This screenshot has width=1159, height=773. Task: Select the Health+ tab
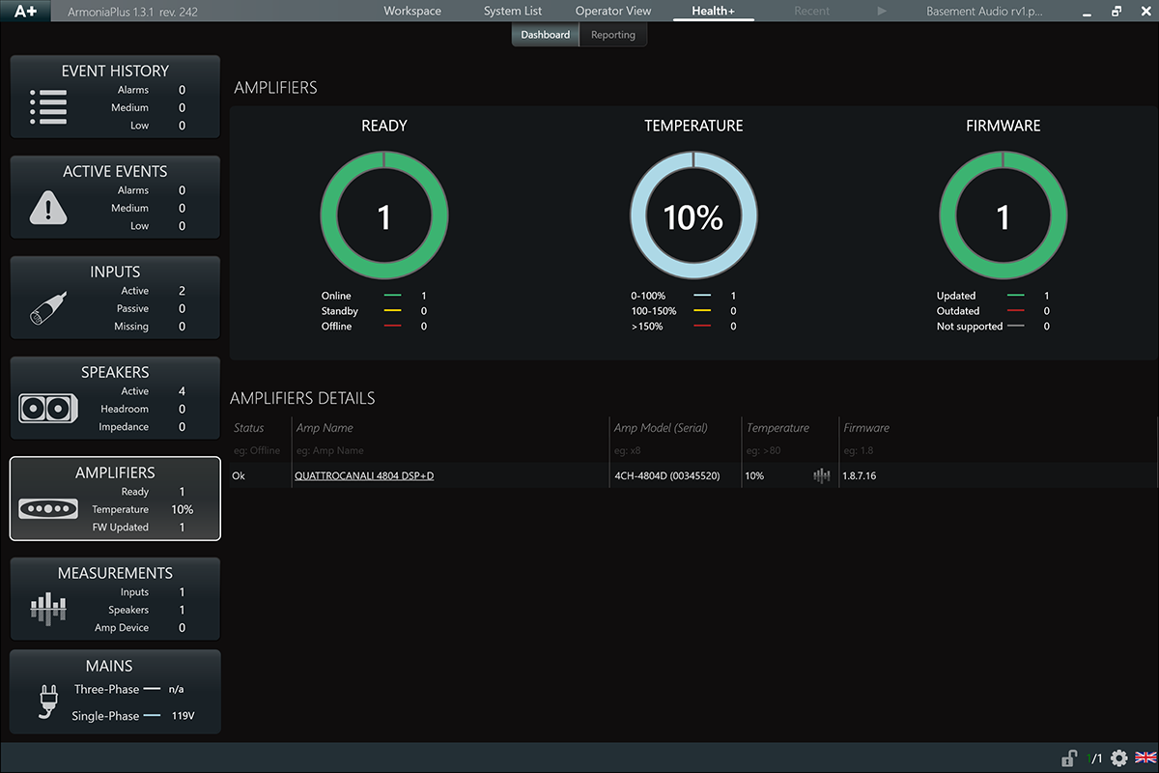(714, 11)
